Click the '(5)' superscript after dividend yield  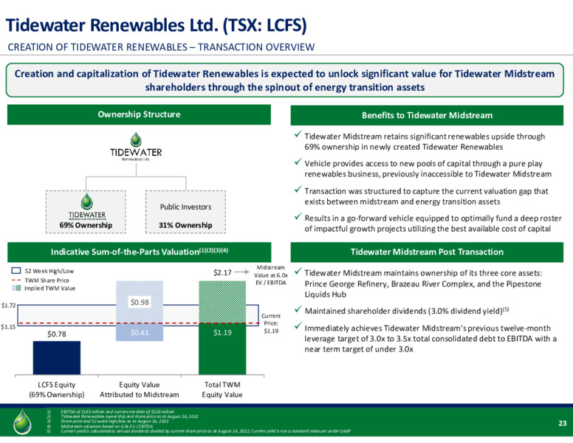(x=506, y=309)
